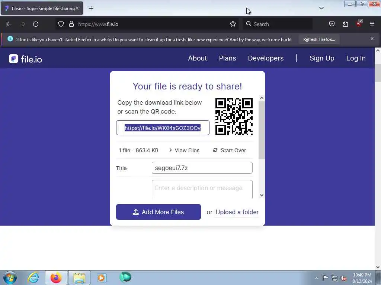Open the clock showing 10:49 PM
Viewport: 381px width, 285px height.
[x=362, y=278]
